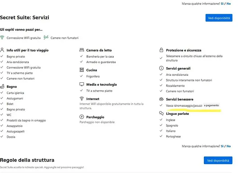Click Sì in the top Manca qualche informazione prompt
The width and height of the screenshot is (242, 173).
tap(222, 3)
